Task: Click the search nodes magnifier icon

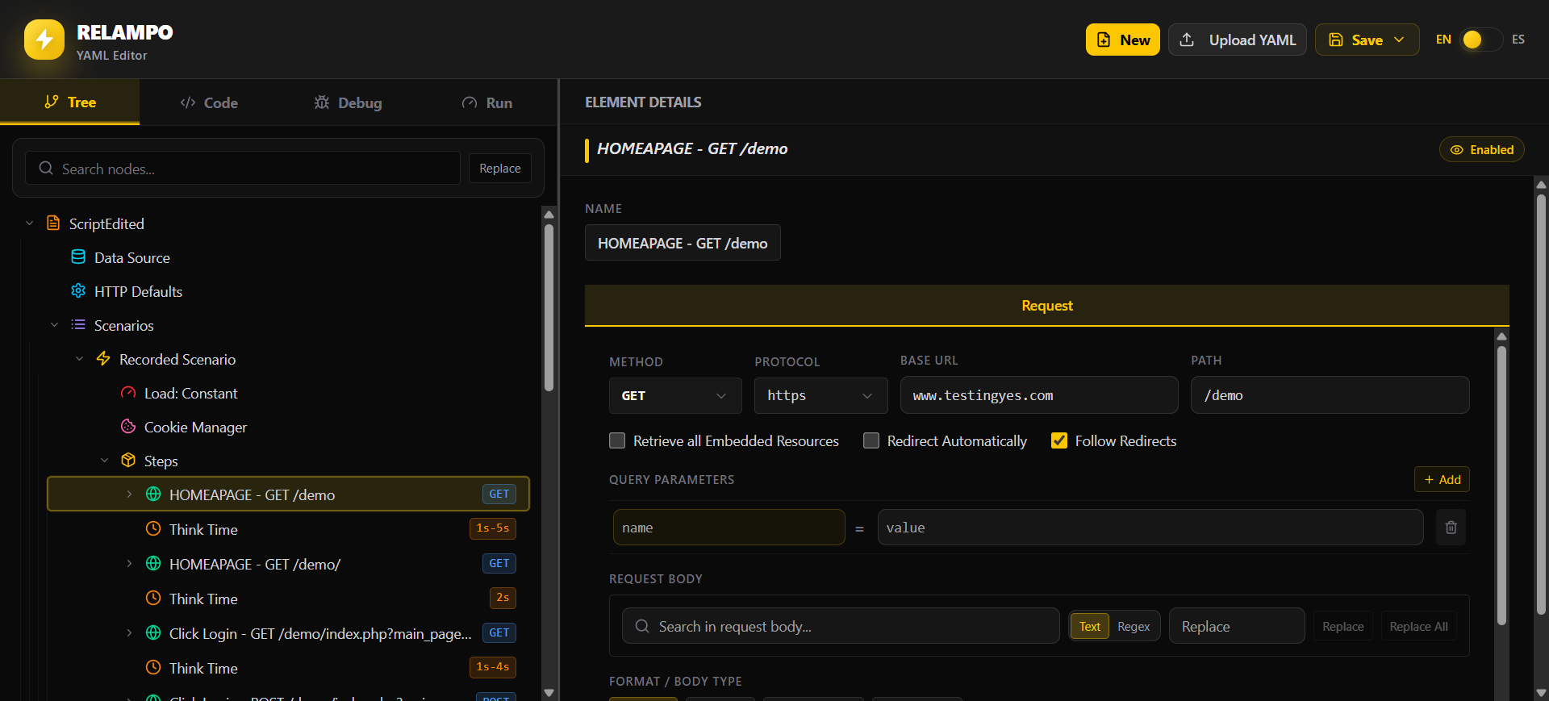Action: 46,169
